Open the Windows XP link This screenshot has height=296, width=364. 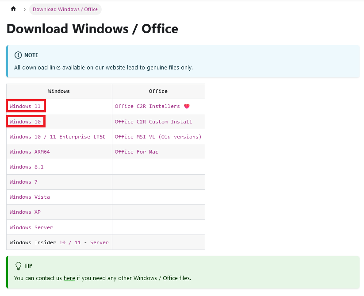coord(25,212)
